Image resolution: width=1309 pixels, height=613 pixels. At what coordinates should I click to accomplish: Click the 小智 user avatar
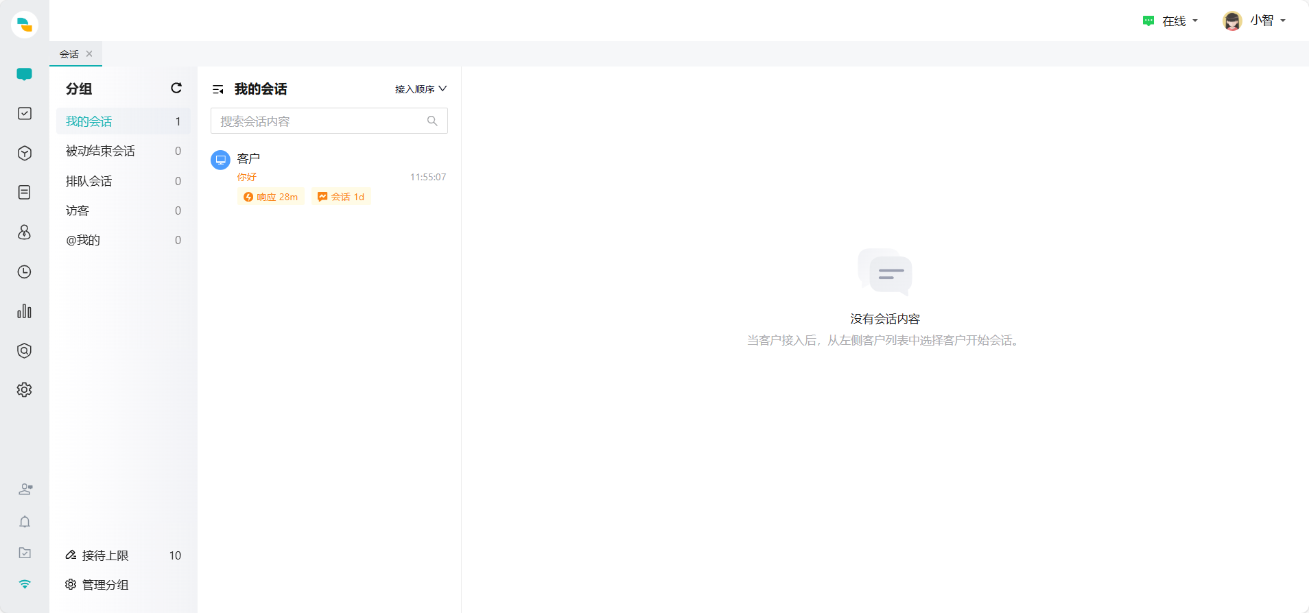[x=1232, y=21]
